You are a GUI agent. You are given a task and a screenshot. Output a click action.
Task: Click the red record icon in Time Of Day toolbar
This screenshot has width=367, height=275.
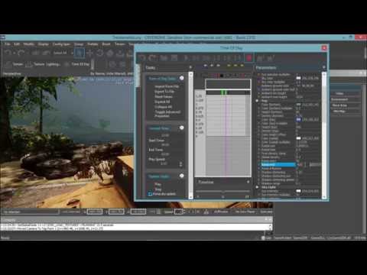(x=248, y=58)
